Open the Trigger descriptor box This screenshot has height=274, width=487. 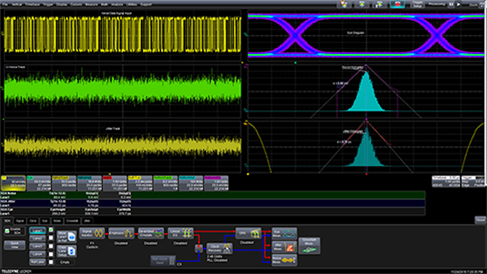(473, 181)
